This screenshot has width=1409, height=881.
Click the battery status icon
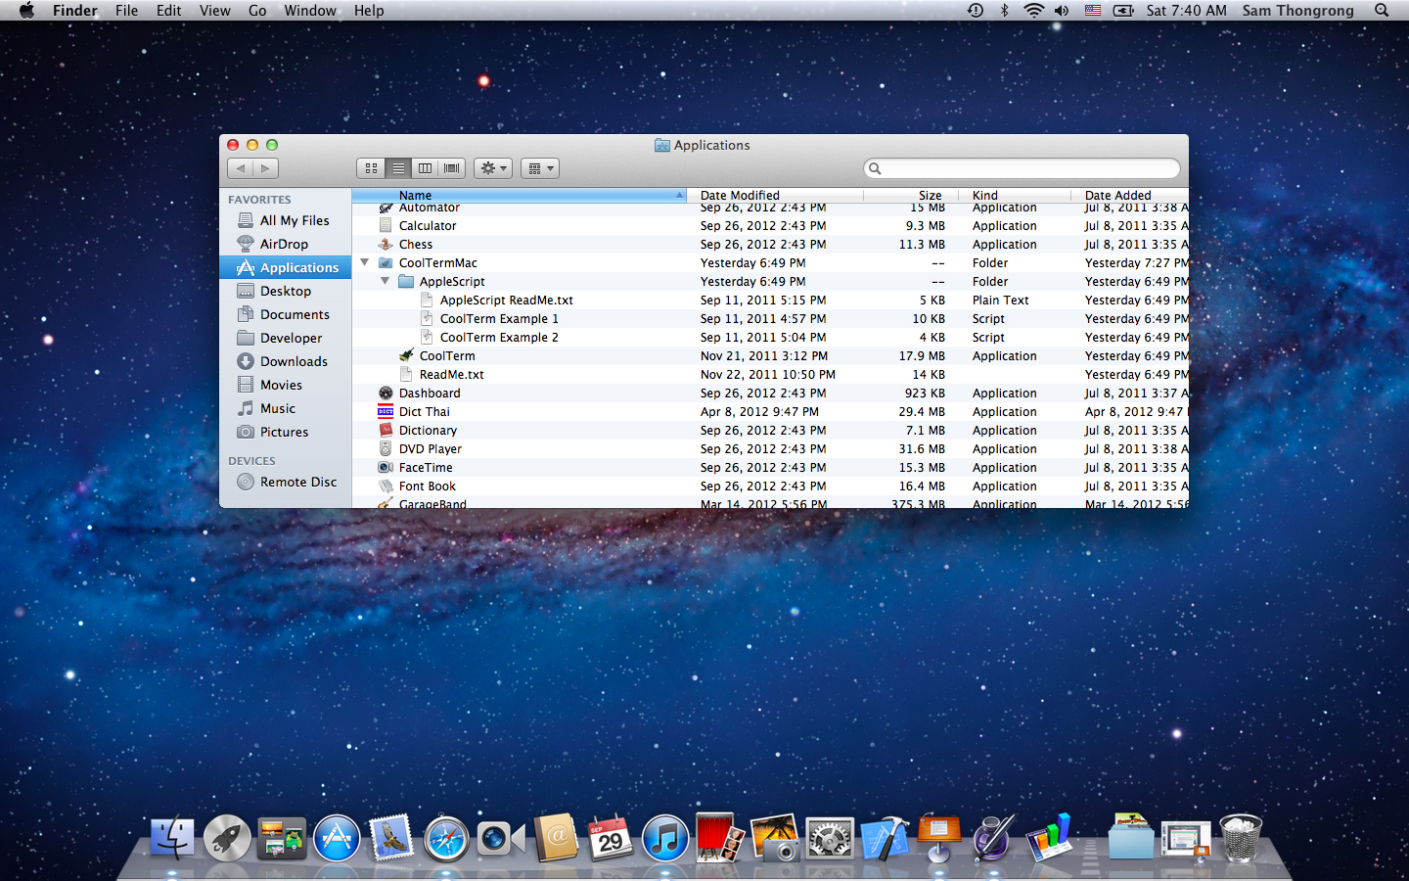(1124, 10)
